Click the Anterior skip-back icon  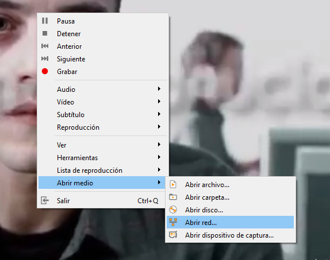45,46
